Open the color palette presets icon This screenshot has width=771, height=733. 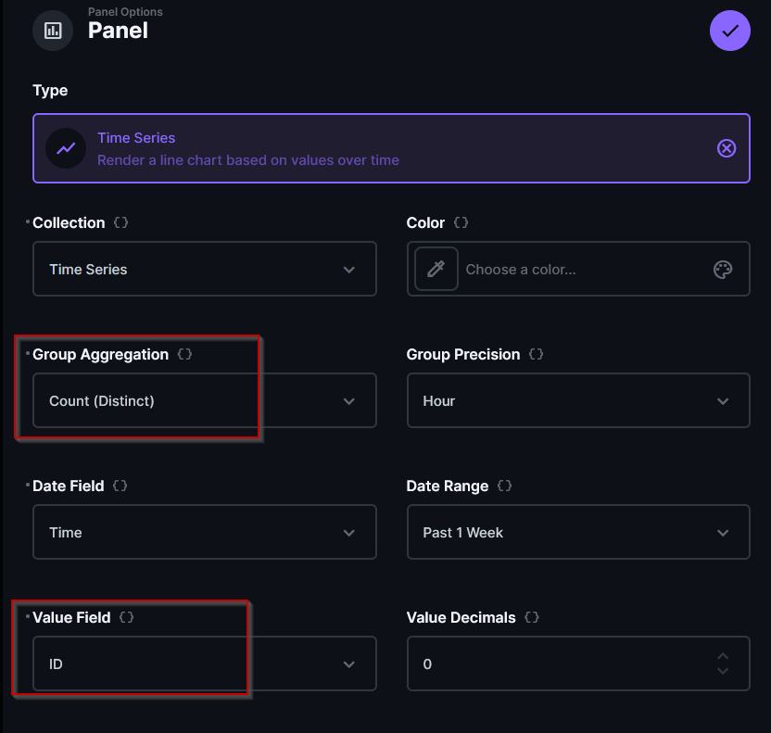pyautogui.click(x=723, y=270)
